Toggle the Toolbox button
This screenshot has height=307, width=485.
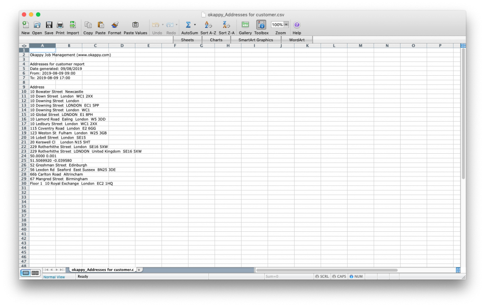click(x=261, y=25)
